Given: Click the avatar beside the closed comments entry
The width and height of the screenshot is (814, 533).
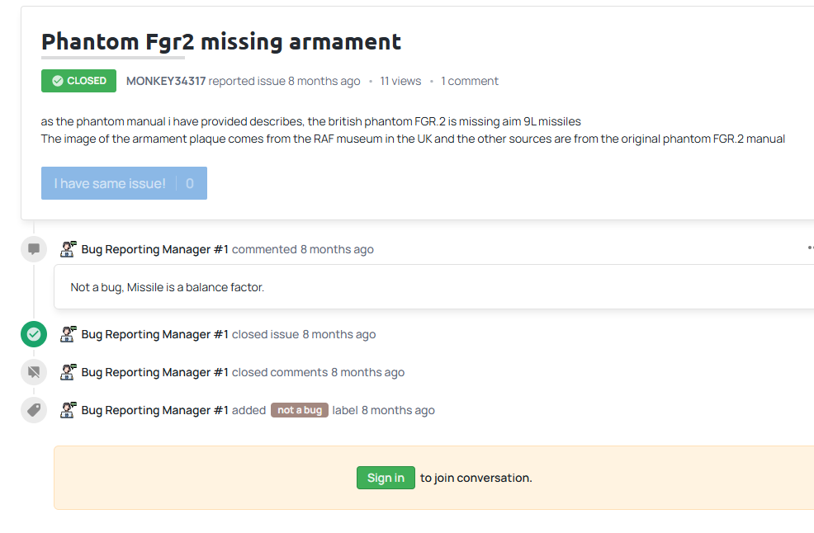Looking at the screenshot, I should 69,372.
